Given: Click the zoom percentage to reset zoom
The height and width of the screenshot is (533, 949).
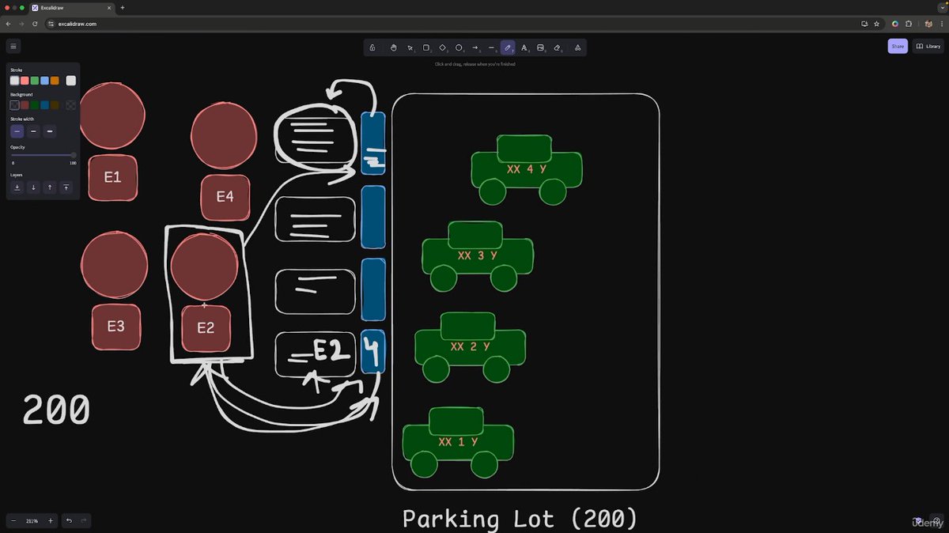Looking at the screenshot, I should tap(32, 520).
